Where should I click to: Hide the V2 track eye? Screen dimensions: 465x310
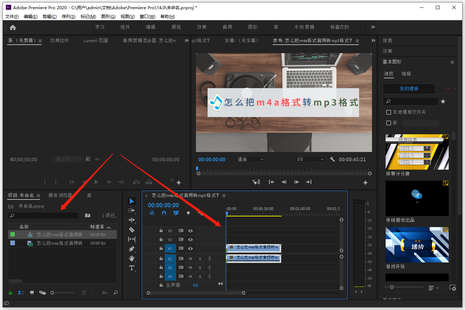pos(191,240)
